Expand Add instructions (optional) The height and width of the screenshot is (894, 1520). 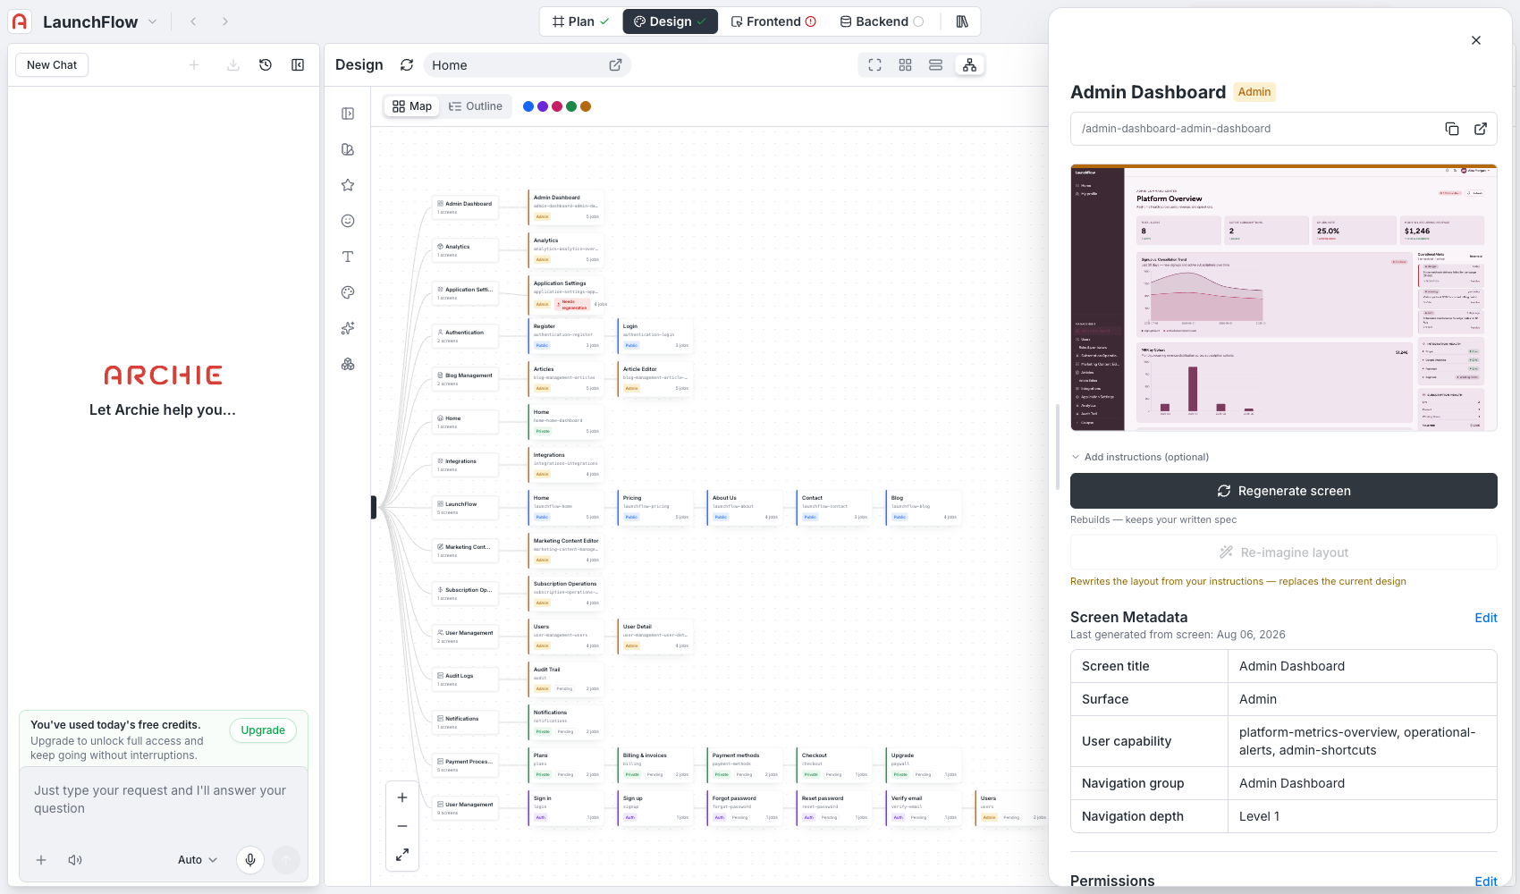pyautogui.click(x=1140, y=457)
